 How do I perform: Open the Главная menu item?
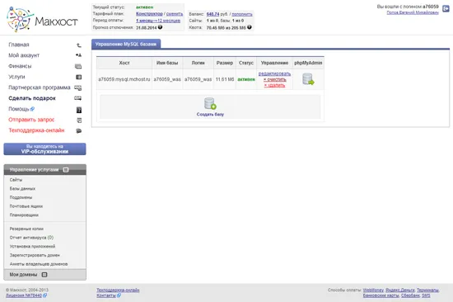coord(19,45)
